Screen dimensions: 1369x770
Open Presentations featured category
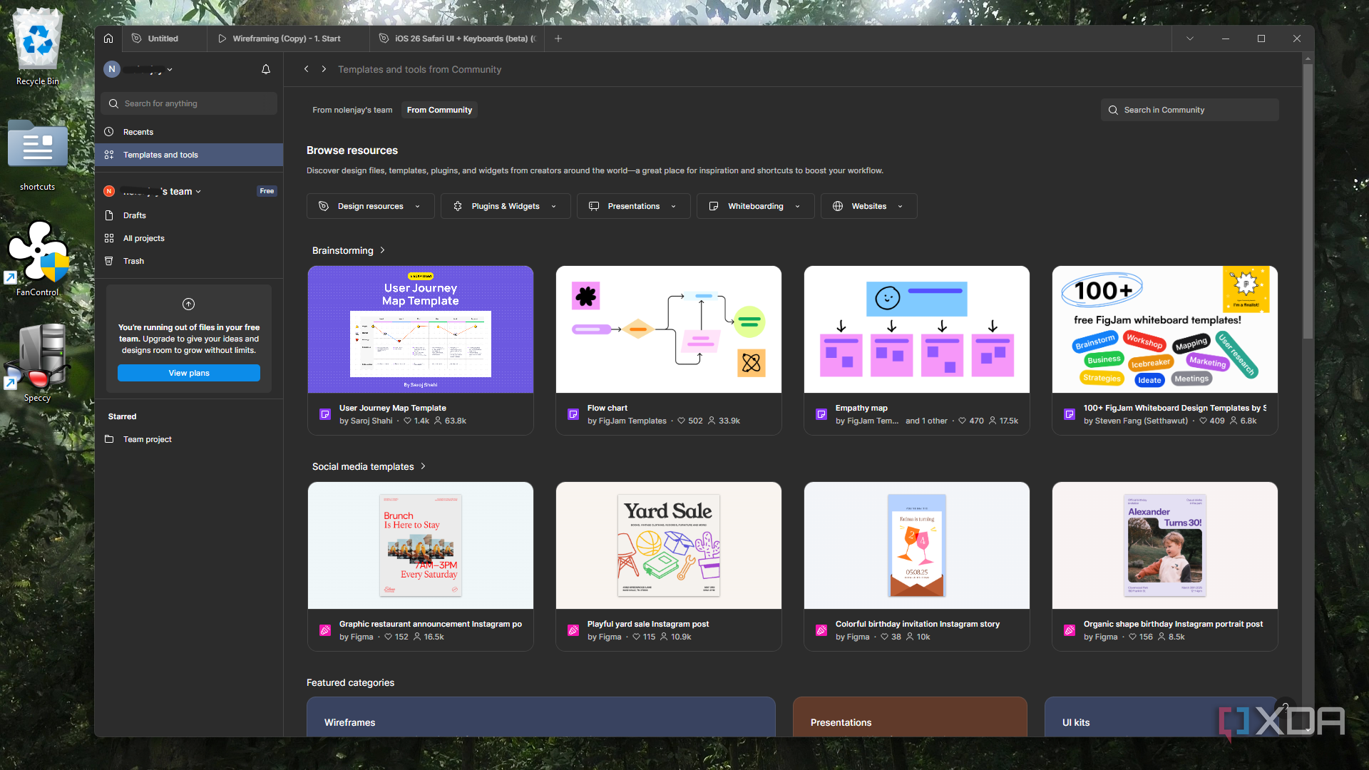(x=910, y=717)
